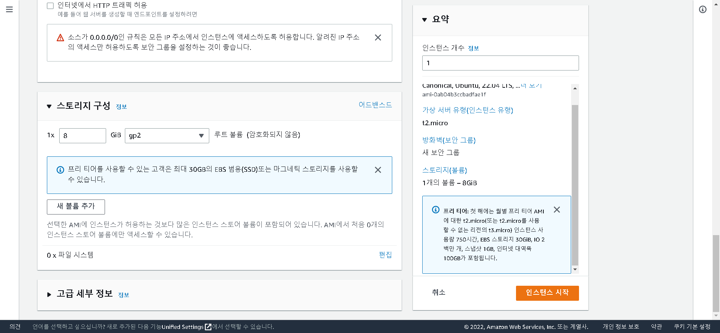Collapse the 요약 summary panel
The height and width of the screenshot is (333, 720).
pos(424,20)
